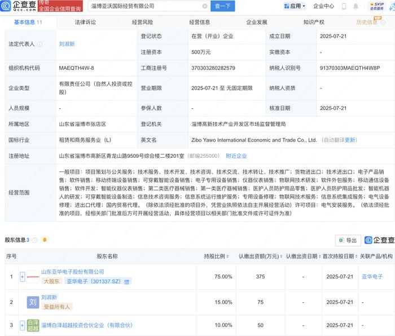This screenshot has height=336, width=395.
Task: Click the 企查查 logo beside 导出
Action: (379, 240)
